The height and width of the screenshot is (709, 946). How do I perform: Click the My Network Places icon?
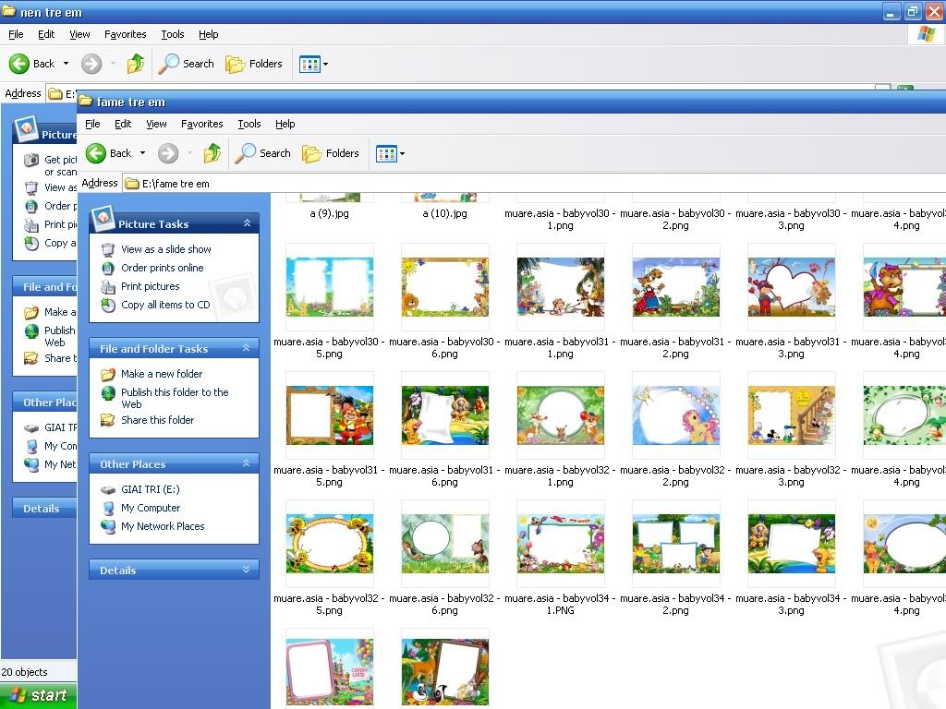coord(108,527)
